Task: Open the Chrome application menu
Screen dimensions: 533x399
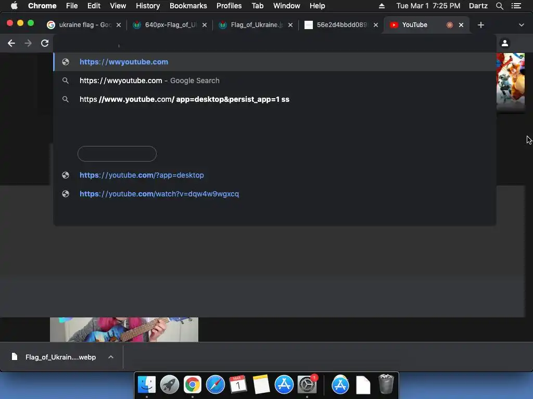Action: click(x=42, y=6)
